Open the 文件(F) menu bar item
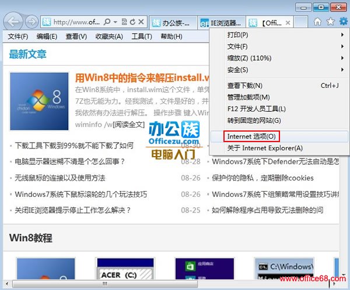Image resolution: width=350 pixels, height=290 pixels. [x=18, y=36]
